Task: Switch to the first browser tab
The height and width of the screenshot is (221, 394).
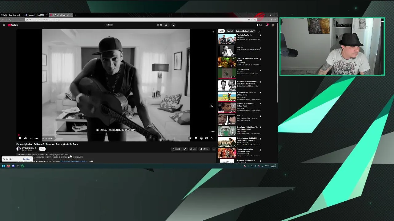Action: point(12,15)
